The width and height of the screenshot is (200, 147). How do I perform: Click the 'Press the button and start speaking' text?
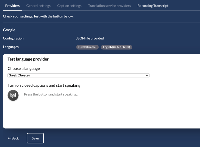(x=51, y=94)
